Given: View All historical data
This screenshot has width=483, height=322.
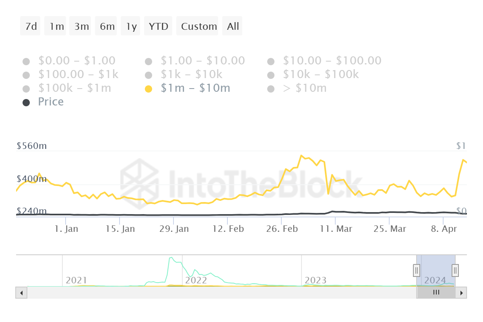Looking at the screenshot, I should pyautogui.click(x=232, y=26).
